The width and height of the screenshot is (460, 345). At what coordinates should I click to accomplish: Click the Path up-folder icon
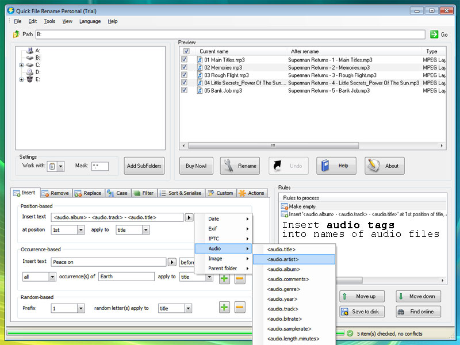[x=16, y=34]
